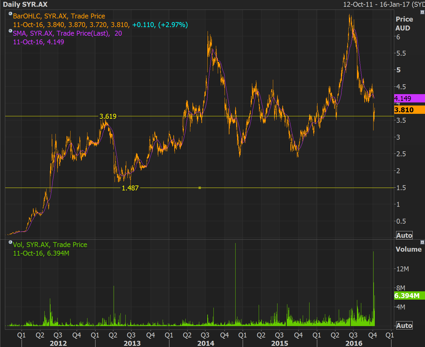Screen dimensions: 425x347
Task: Click the '12-Oct-11 - 16-Jan-17' date range
Action: 377,4
